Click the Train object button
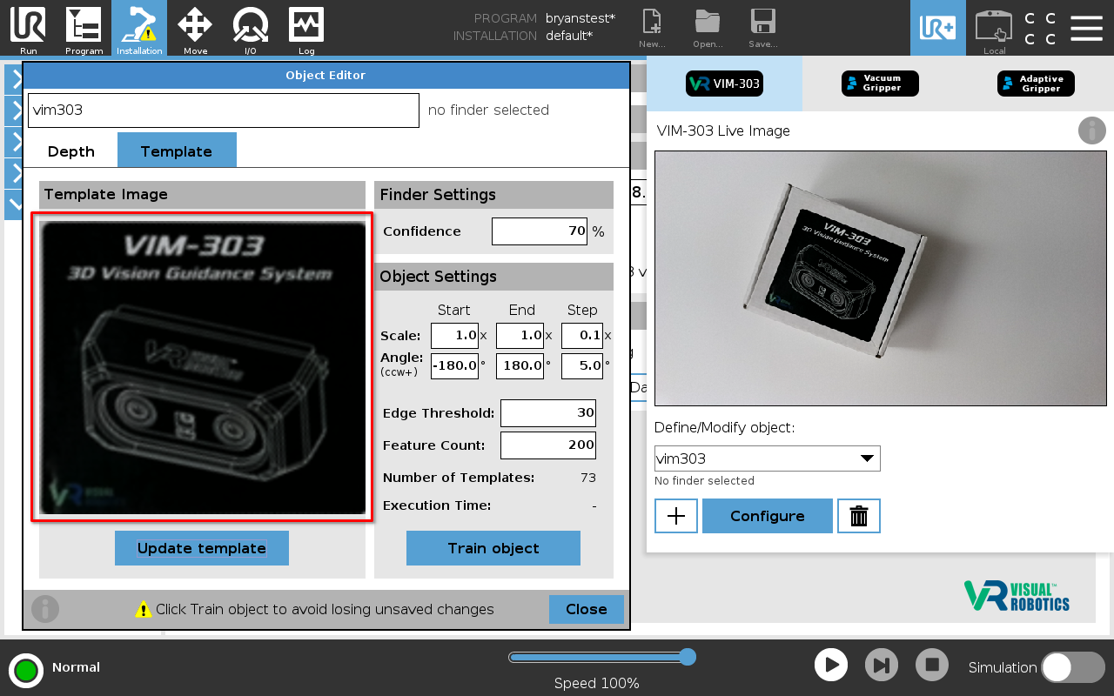Screen dimensions: 1114x696 tap(493, 548)
